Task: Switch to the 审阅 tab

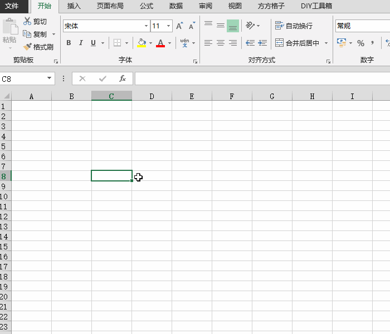Action: [206, 6]
